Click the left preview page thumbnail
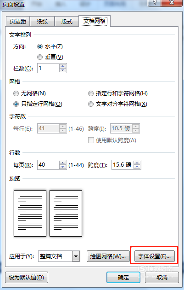184x290 pixels. point(30,213)
